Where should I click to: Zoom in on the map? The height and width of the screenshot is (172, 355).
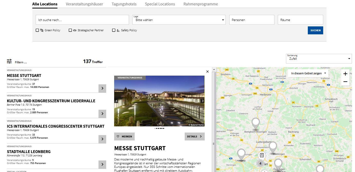click(345, 74)
